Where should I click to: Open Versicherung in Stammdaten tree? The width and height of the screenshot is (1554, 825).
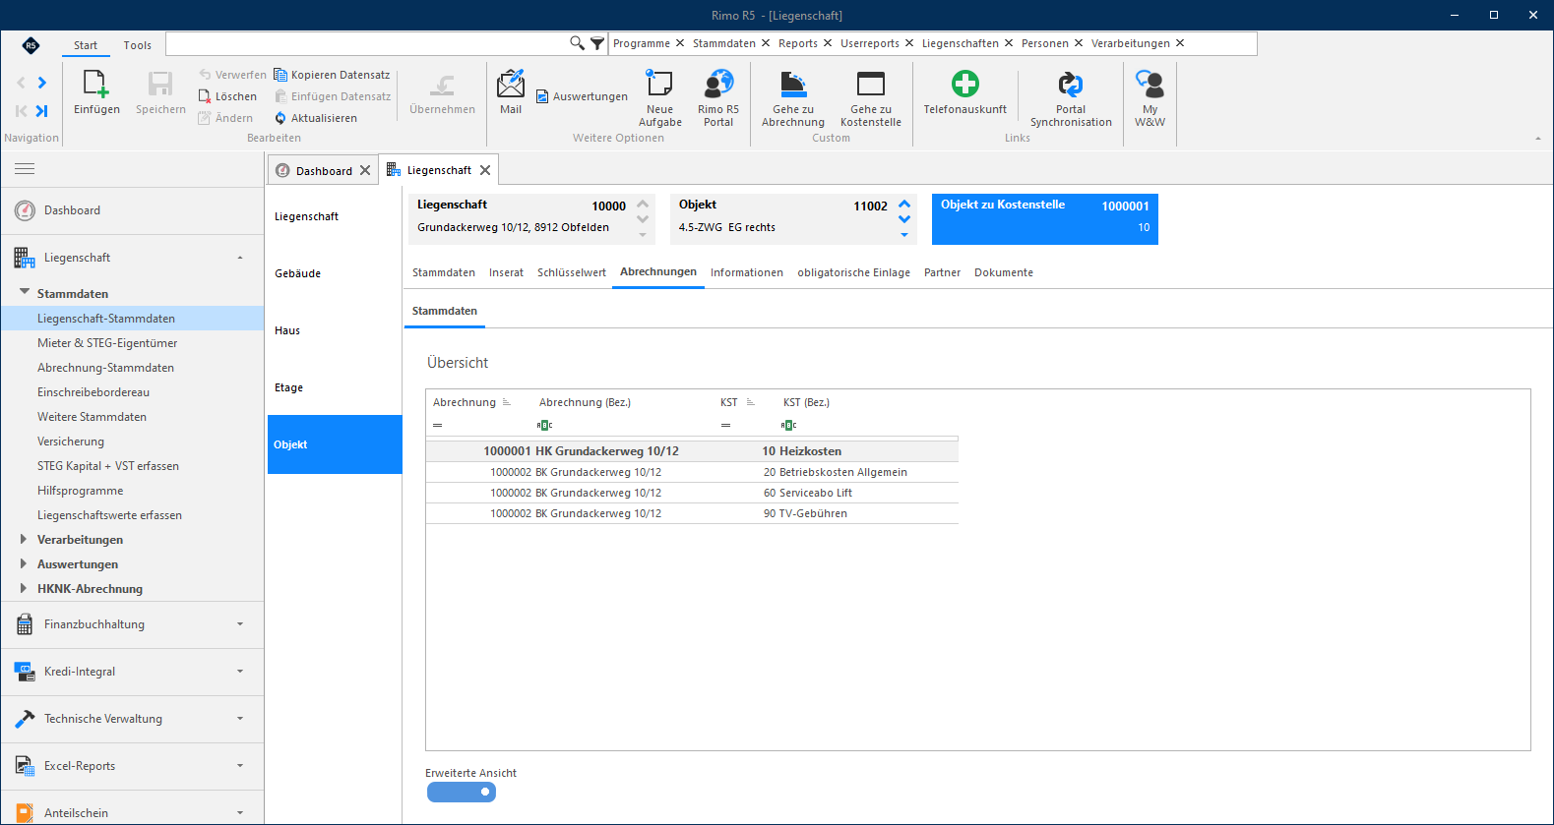[x=71, y=442]
